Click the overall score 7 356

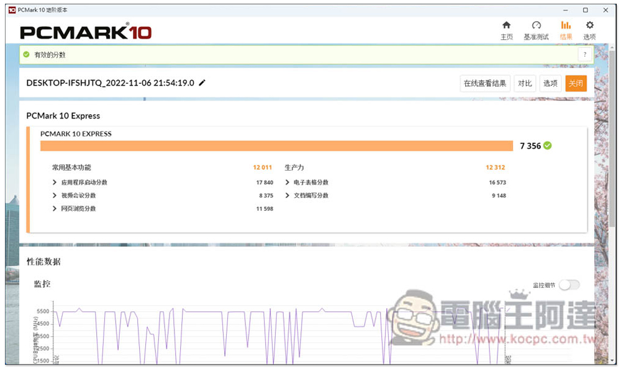click(530, 146)
